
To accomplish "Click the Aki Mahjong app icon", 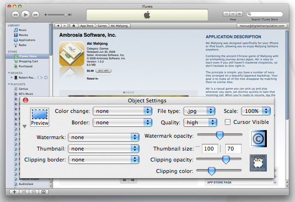I will (x=72, y=54).
